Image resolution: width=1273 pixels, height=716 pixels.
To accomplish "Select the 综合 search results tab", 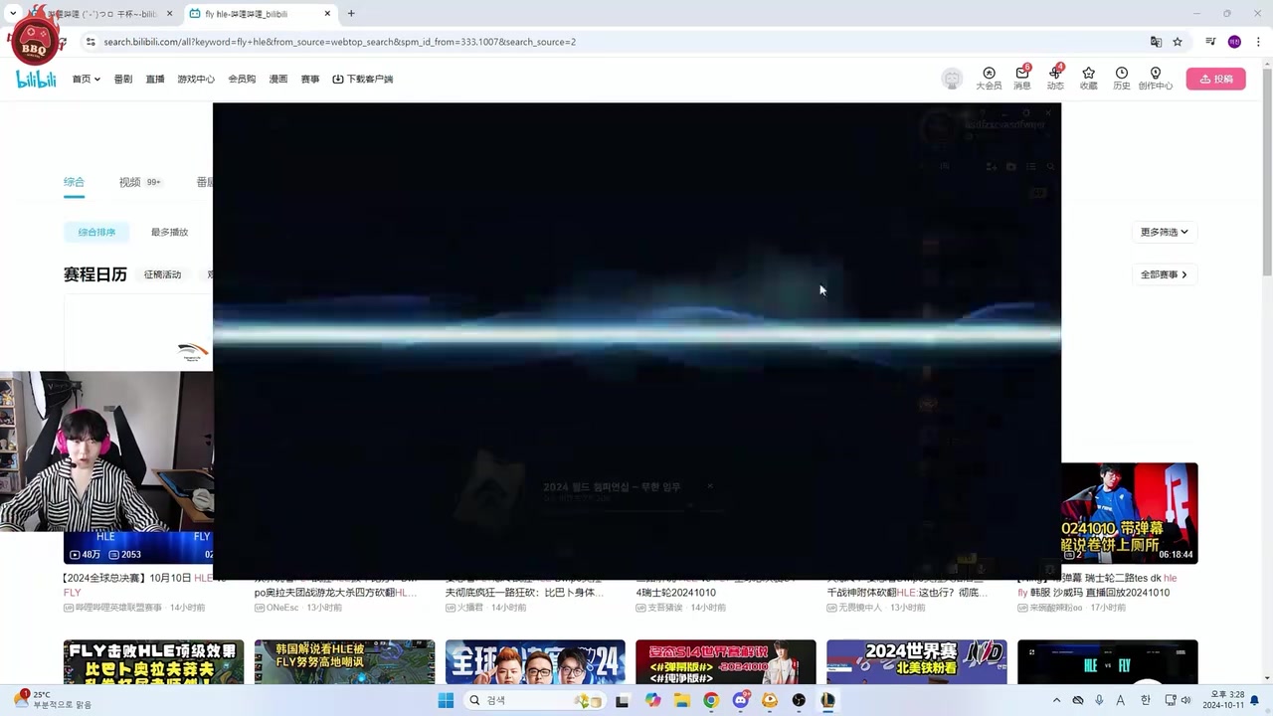I will coord(74,182).
